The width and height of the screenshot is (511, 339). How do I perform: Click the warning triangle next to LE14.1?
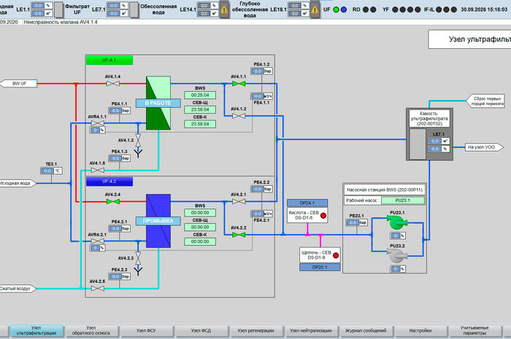(x=224, y=9)
